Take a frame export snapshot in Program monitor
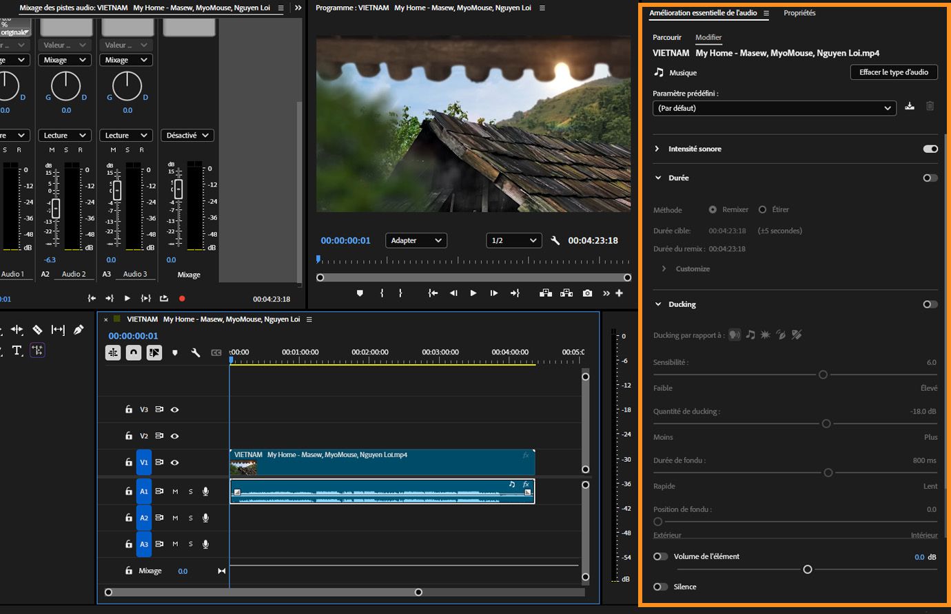This screenshot has height=614, width=951. [587, 293]
